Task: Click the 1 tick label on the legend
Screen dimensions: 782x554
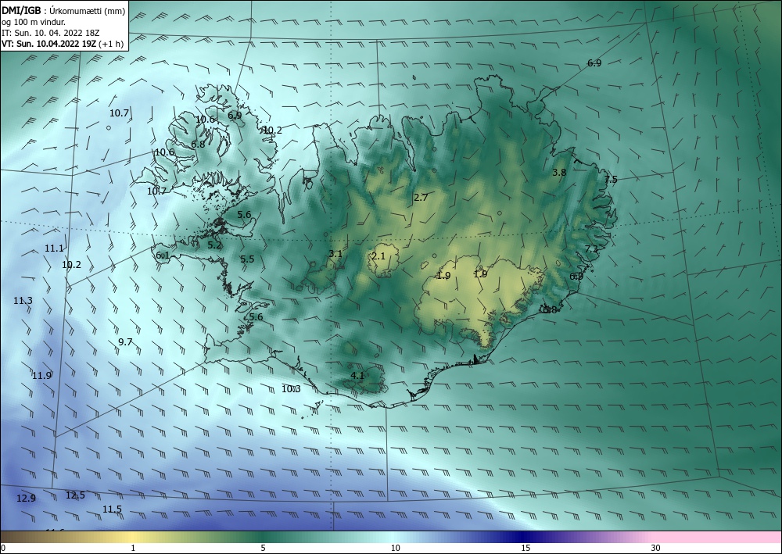Action: (x=133, y=548)
